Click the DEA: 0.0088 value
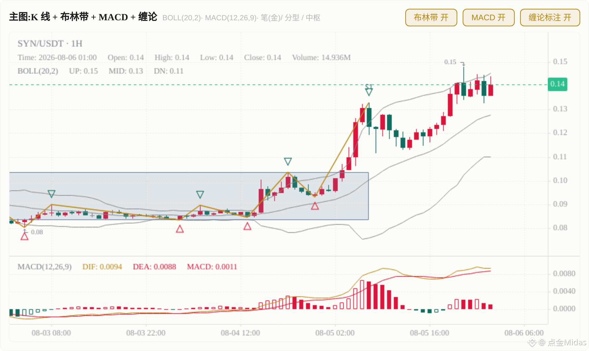589x351 pixels. (x=154, y=267)
